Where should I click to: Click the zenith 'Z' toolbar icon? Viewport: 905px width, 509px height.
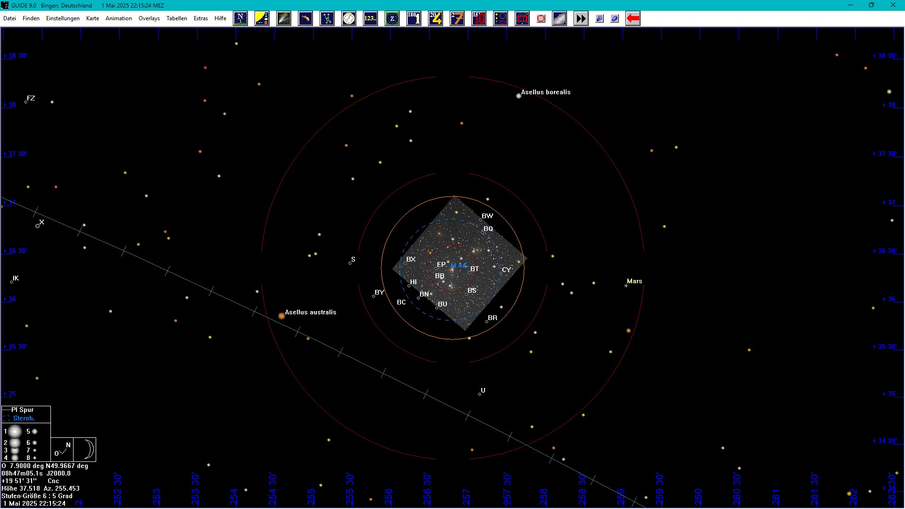click(x=392, y=19)
